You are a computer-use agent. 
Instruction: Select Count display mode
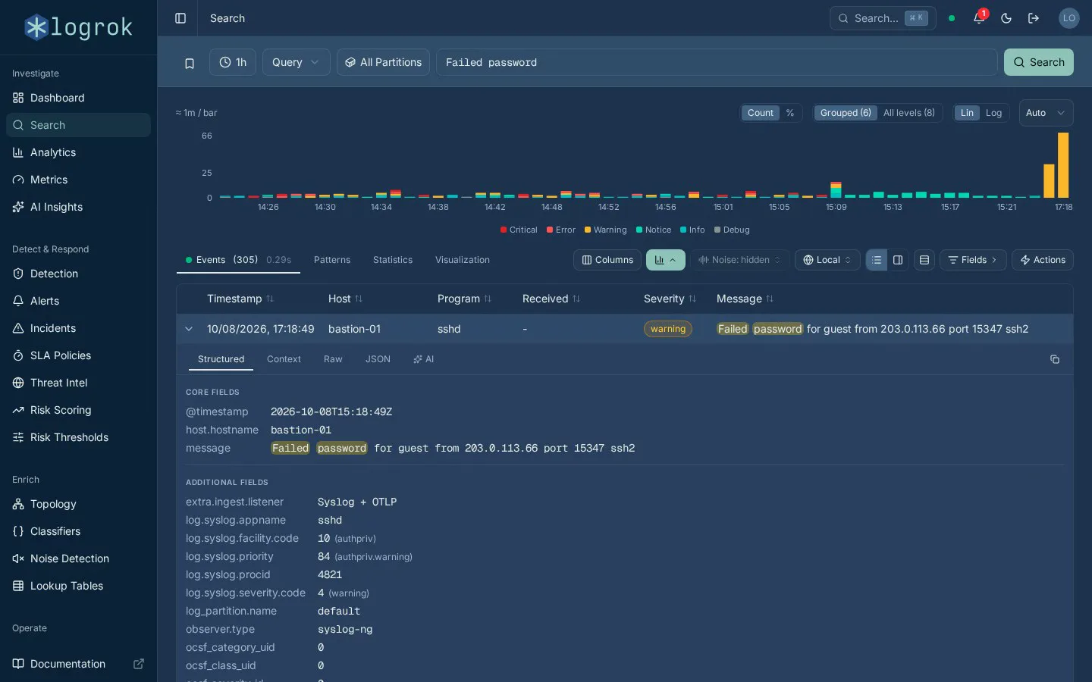pyautogui.click(x=761, y=113)
